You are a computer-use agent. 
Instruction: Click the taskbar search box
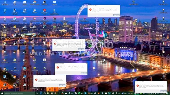tap(19, 93)
